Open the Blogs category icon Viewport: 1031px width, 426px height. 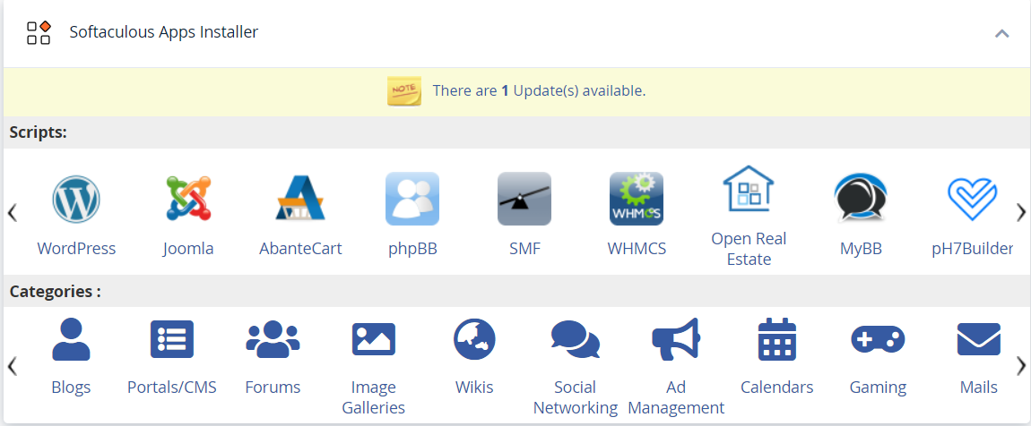70,338
